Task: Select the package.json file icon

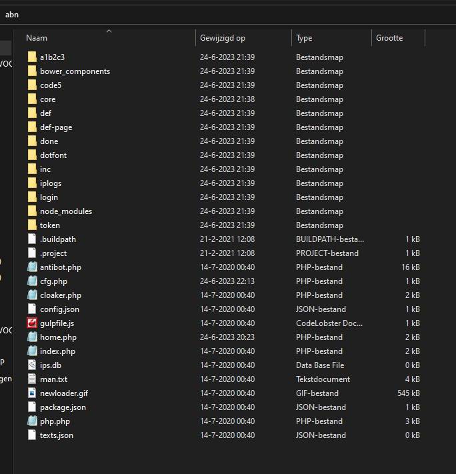Action: (x=32, y=407)
